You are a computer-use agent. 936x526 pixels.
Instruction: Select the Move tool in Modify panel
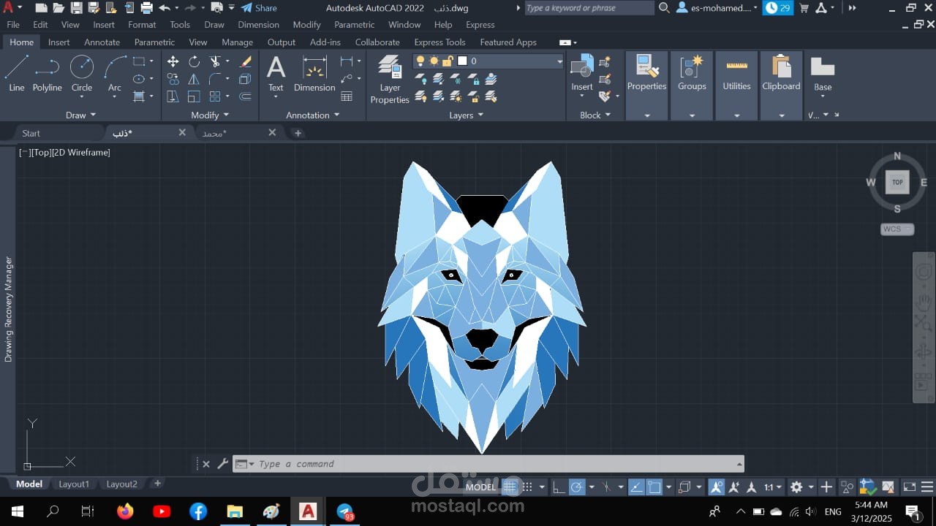tap(173, 61)
